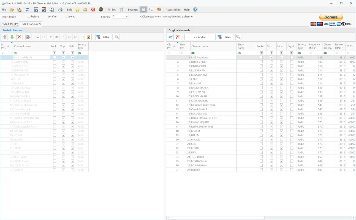356x220 pixels.
Task: Open the Edit menu
Action: point(69,10)
